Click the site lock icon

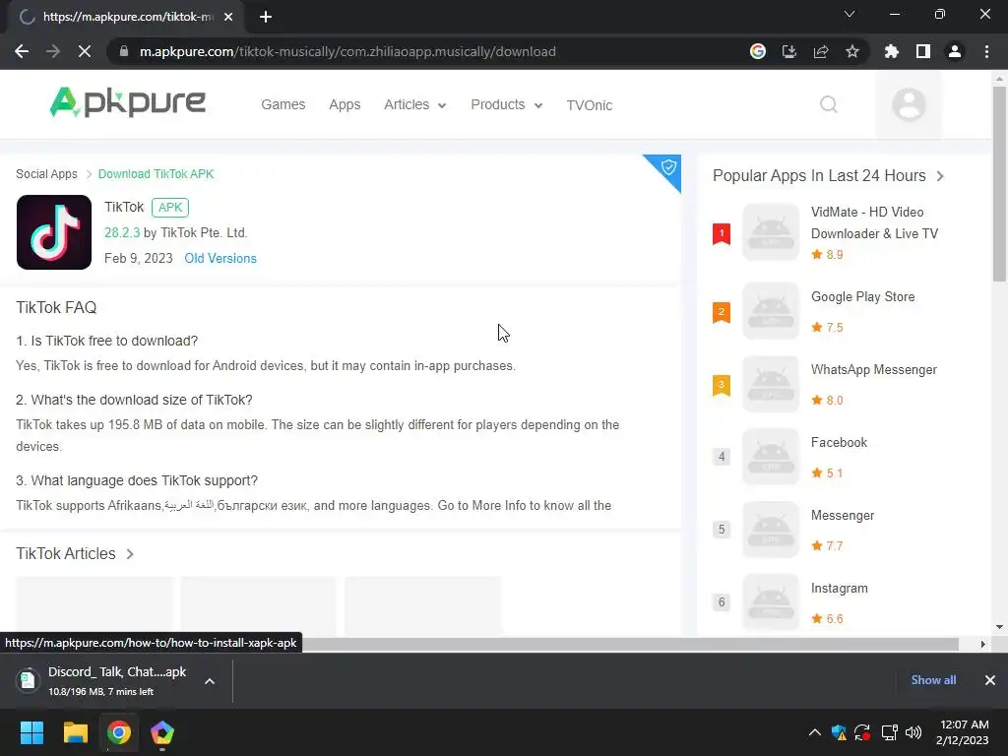pos(123,51)
